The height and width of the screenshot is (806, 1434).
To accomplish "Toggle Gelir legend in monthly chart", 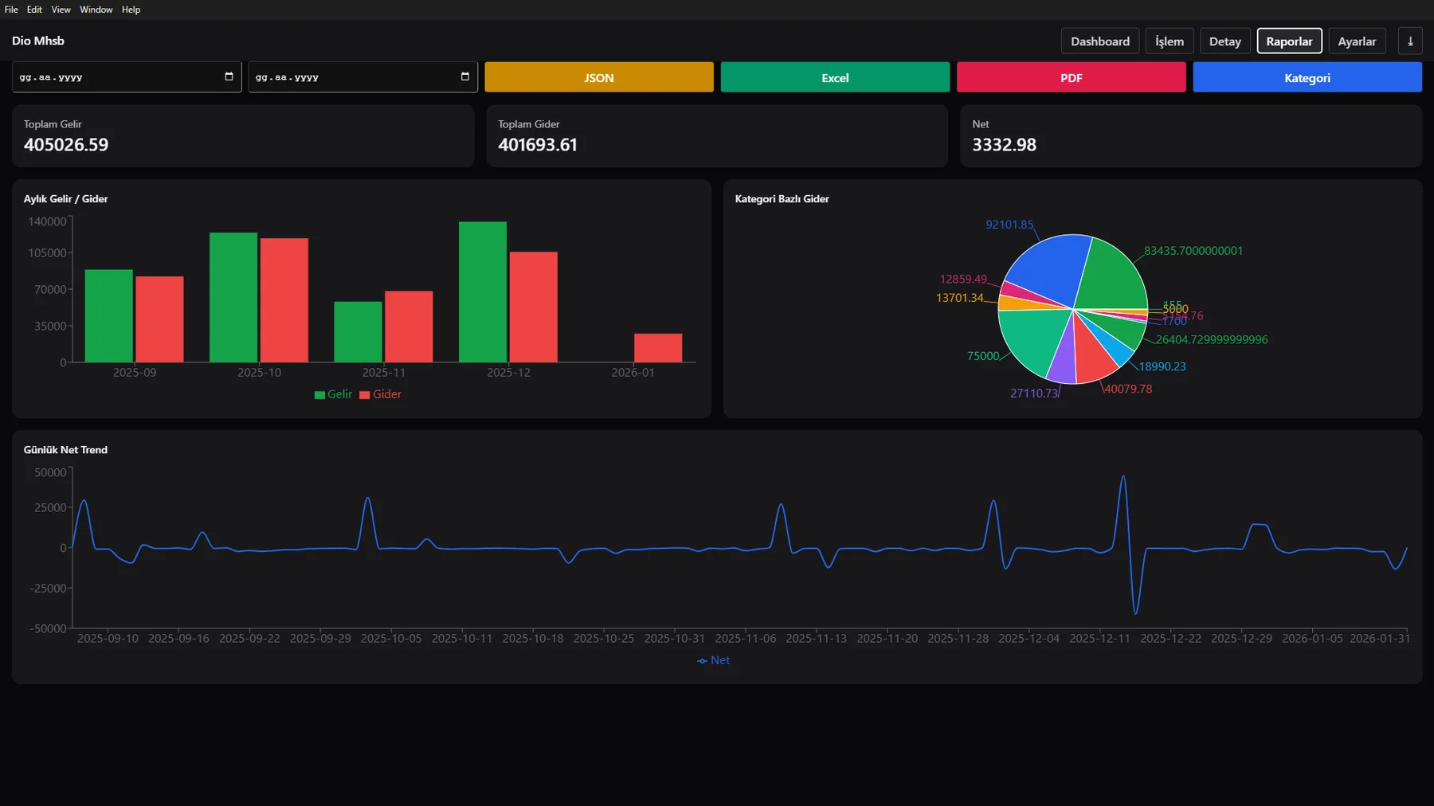I will (x=333, y=394).
